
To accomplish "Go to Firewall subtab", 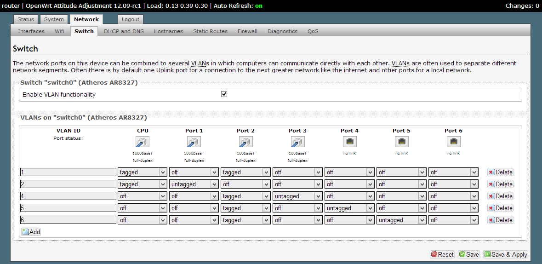I will click(x=247, y=31).
